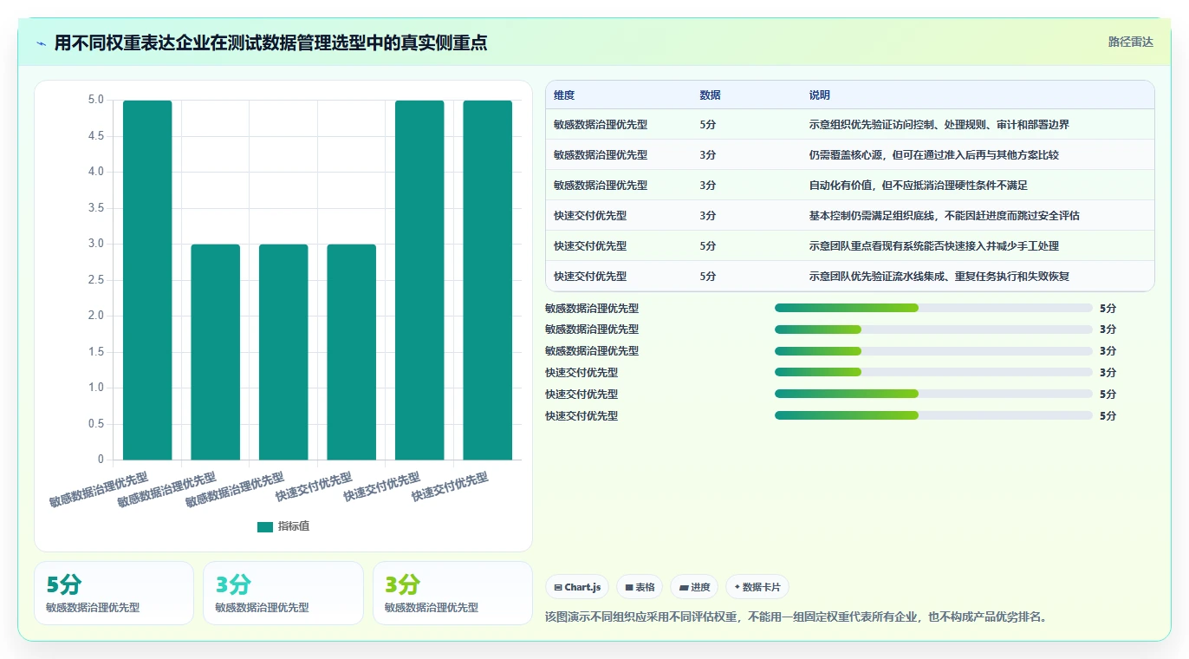
Task: Click the lightning icon beside the page title
Action: click(42, 43)
